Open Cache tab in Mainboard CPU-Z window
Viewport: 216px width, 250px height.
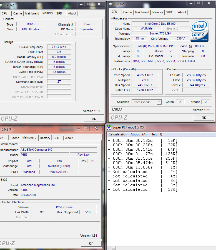[15, 138]
